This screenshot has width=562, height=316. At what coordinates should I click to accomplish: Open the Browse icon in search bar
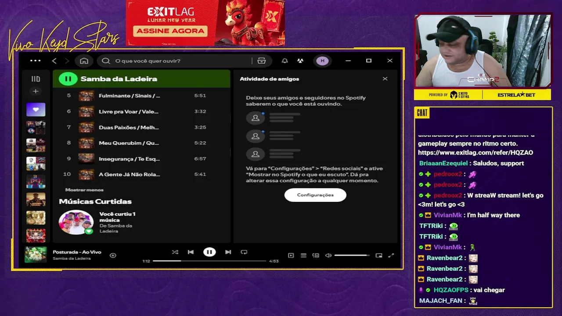click(x=262, y=61)
